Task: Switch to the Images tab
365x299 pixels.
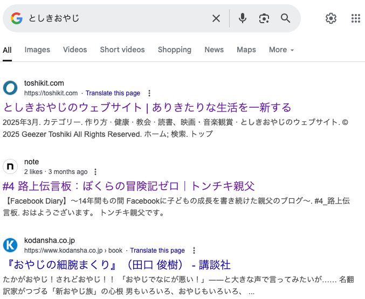Action: pos(37,50)
